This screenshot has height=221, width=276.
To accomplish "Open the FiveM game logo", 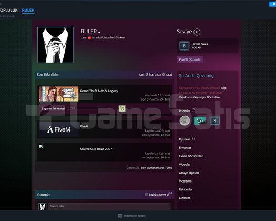I will coord(59,129).
